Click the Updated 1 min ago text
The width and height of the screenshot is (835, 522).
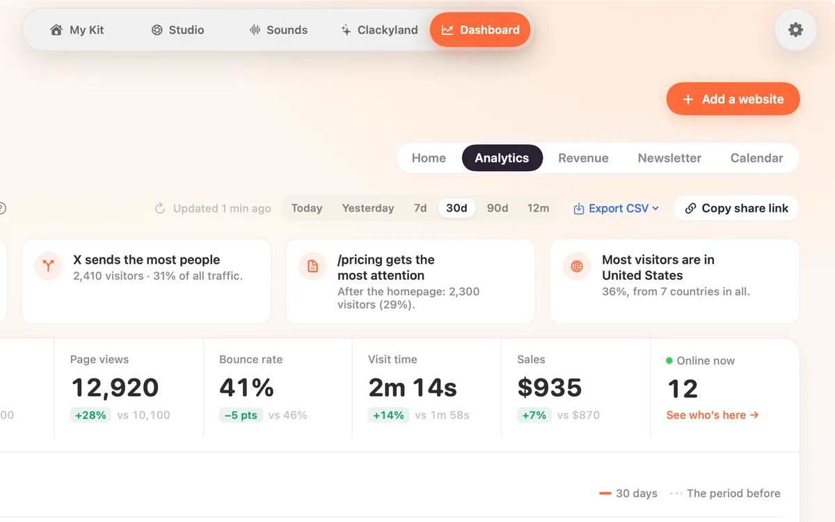click(222, 208)
